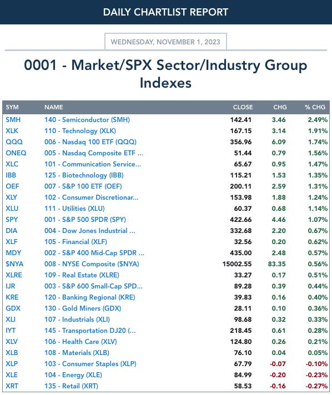The height and width of the screenshot is (395, 332).
Task: Click the XRT symbol link
Action: coord(12,386)
